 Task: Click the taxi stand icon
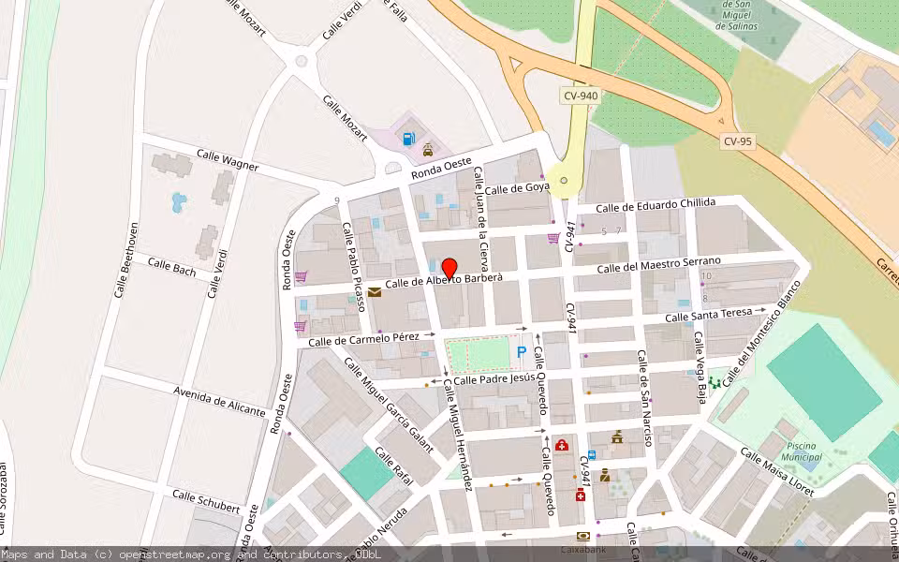tap(428, 150)
